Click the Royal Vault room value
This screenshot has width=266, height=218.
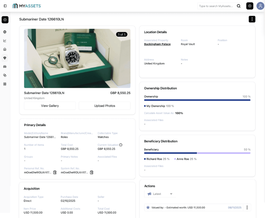click(x=188, y=44)
